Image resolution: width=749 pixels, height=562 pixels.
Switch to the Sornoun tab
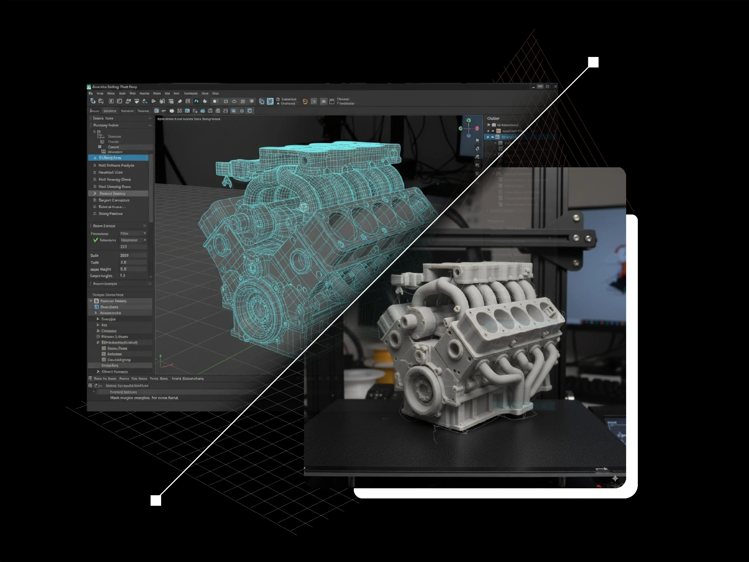click(x=127, y=111)
